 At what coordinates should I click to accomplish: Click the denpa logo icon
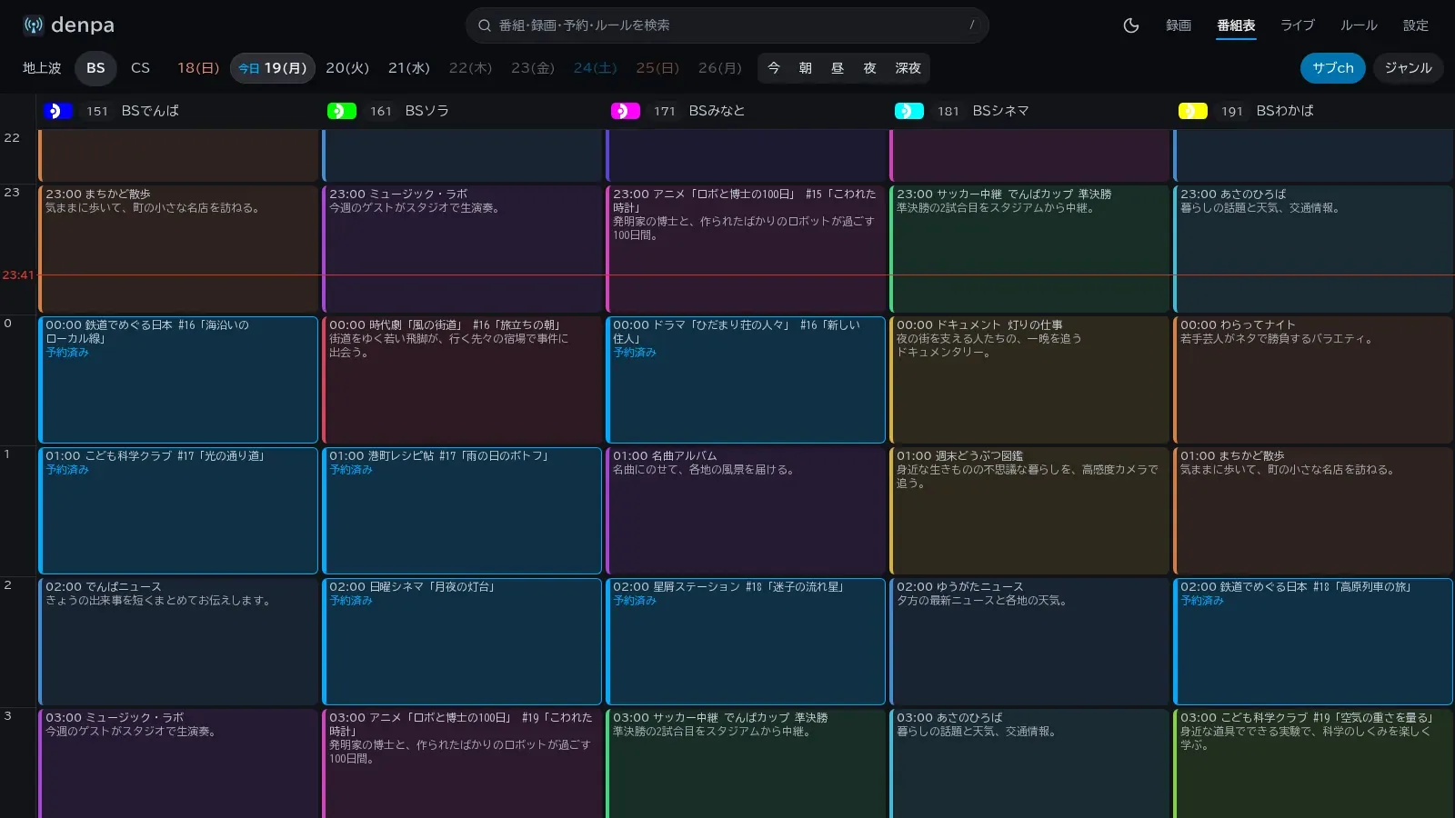coord(34,25)
